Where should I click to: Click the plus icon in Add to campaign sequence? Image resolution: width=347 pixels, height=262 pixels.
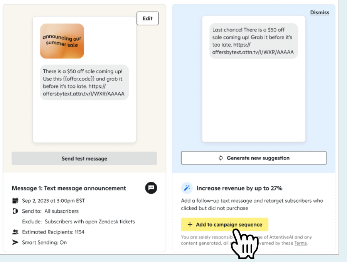click(190, 224)
